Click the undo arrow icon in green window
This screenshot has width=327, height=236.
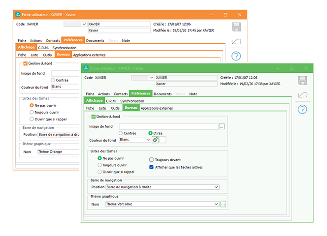pyautogui.click(x=302, y=95)
